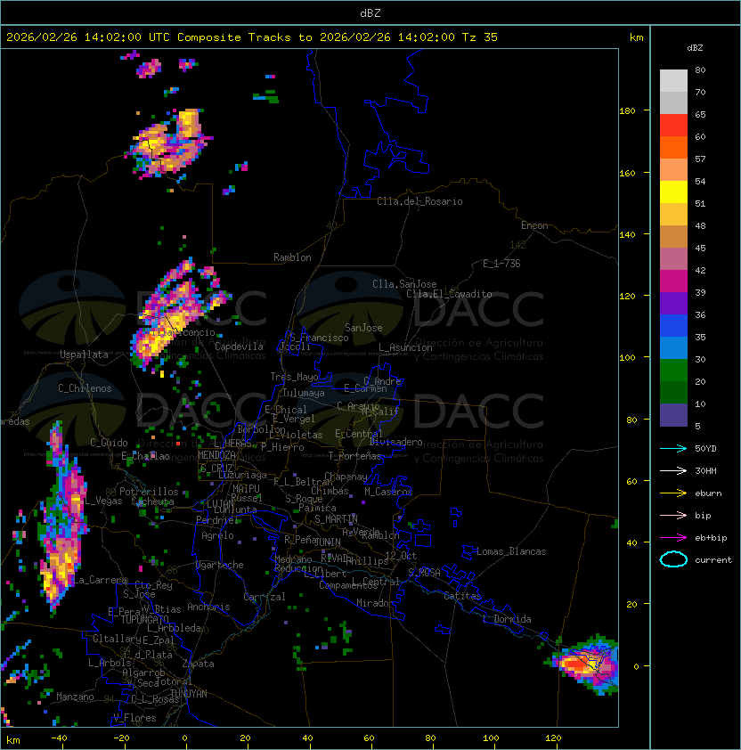741x750 pixels.
Task: Click the northernmost large storm echo
Action: pos(170,143)
